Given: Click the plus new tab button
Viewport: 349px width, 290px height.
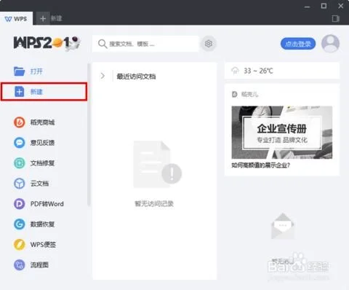Looking at the screenshot, I should 43,19.
